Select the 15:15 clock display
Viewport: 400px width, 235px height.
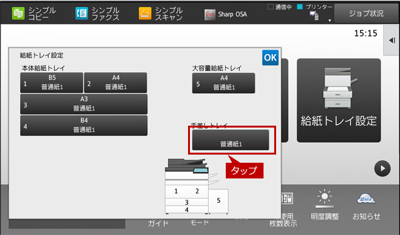(365, 33)
